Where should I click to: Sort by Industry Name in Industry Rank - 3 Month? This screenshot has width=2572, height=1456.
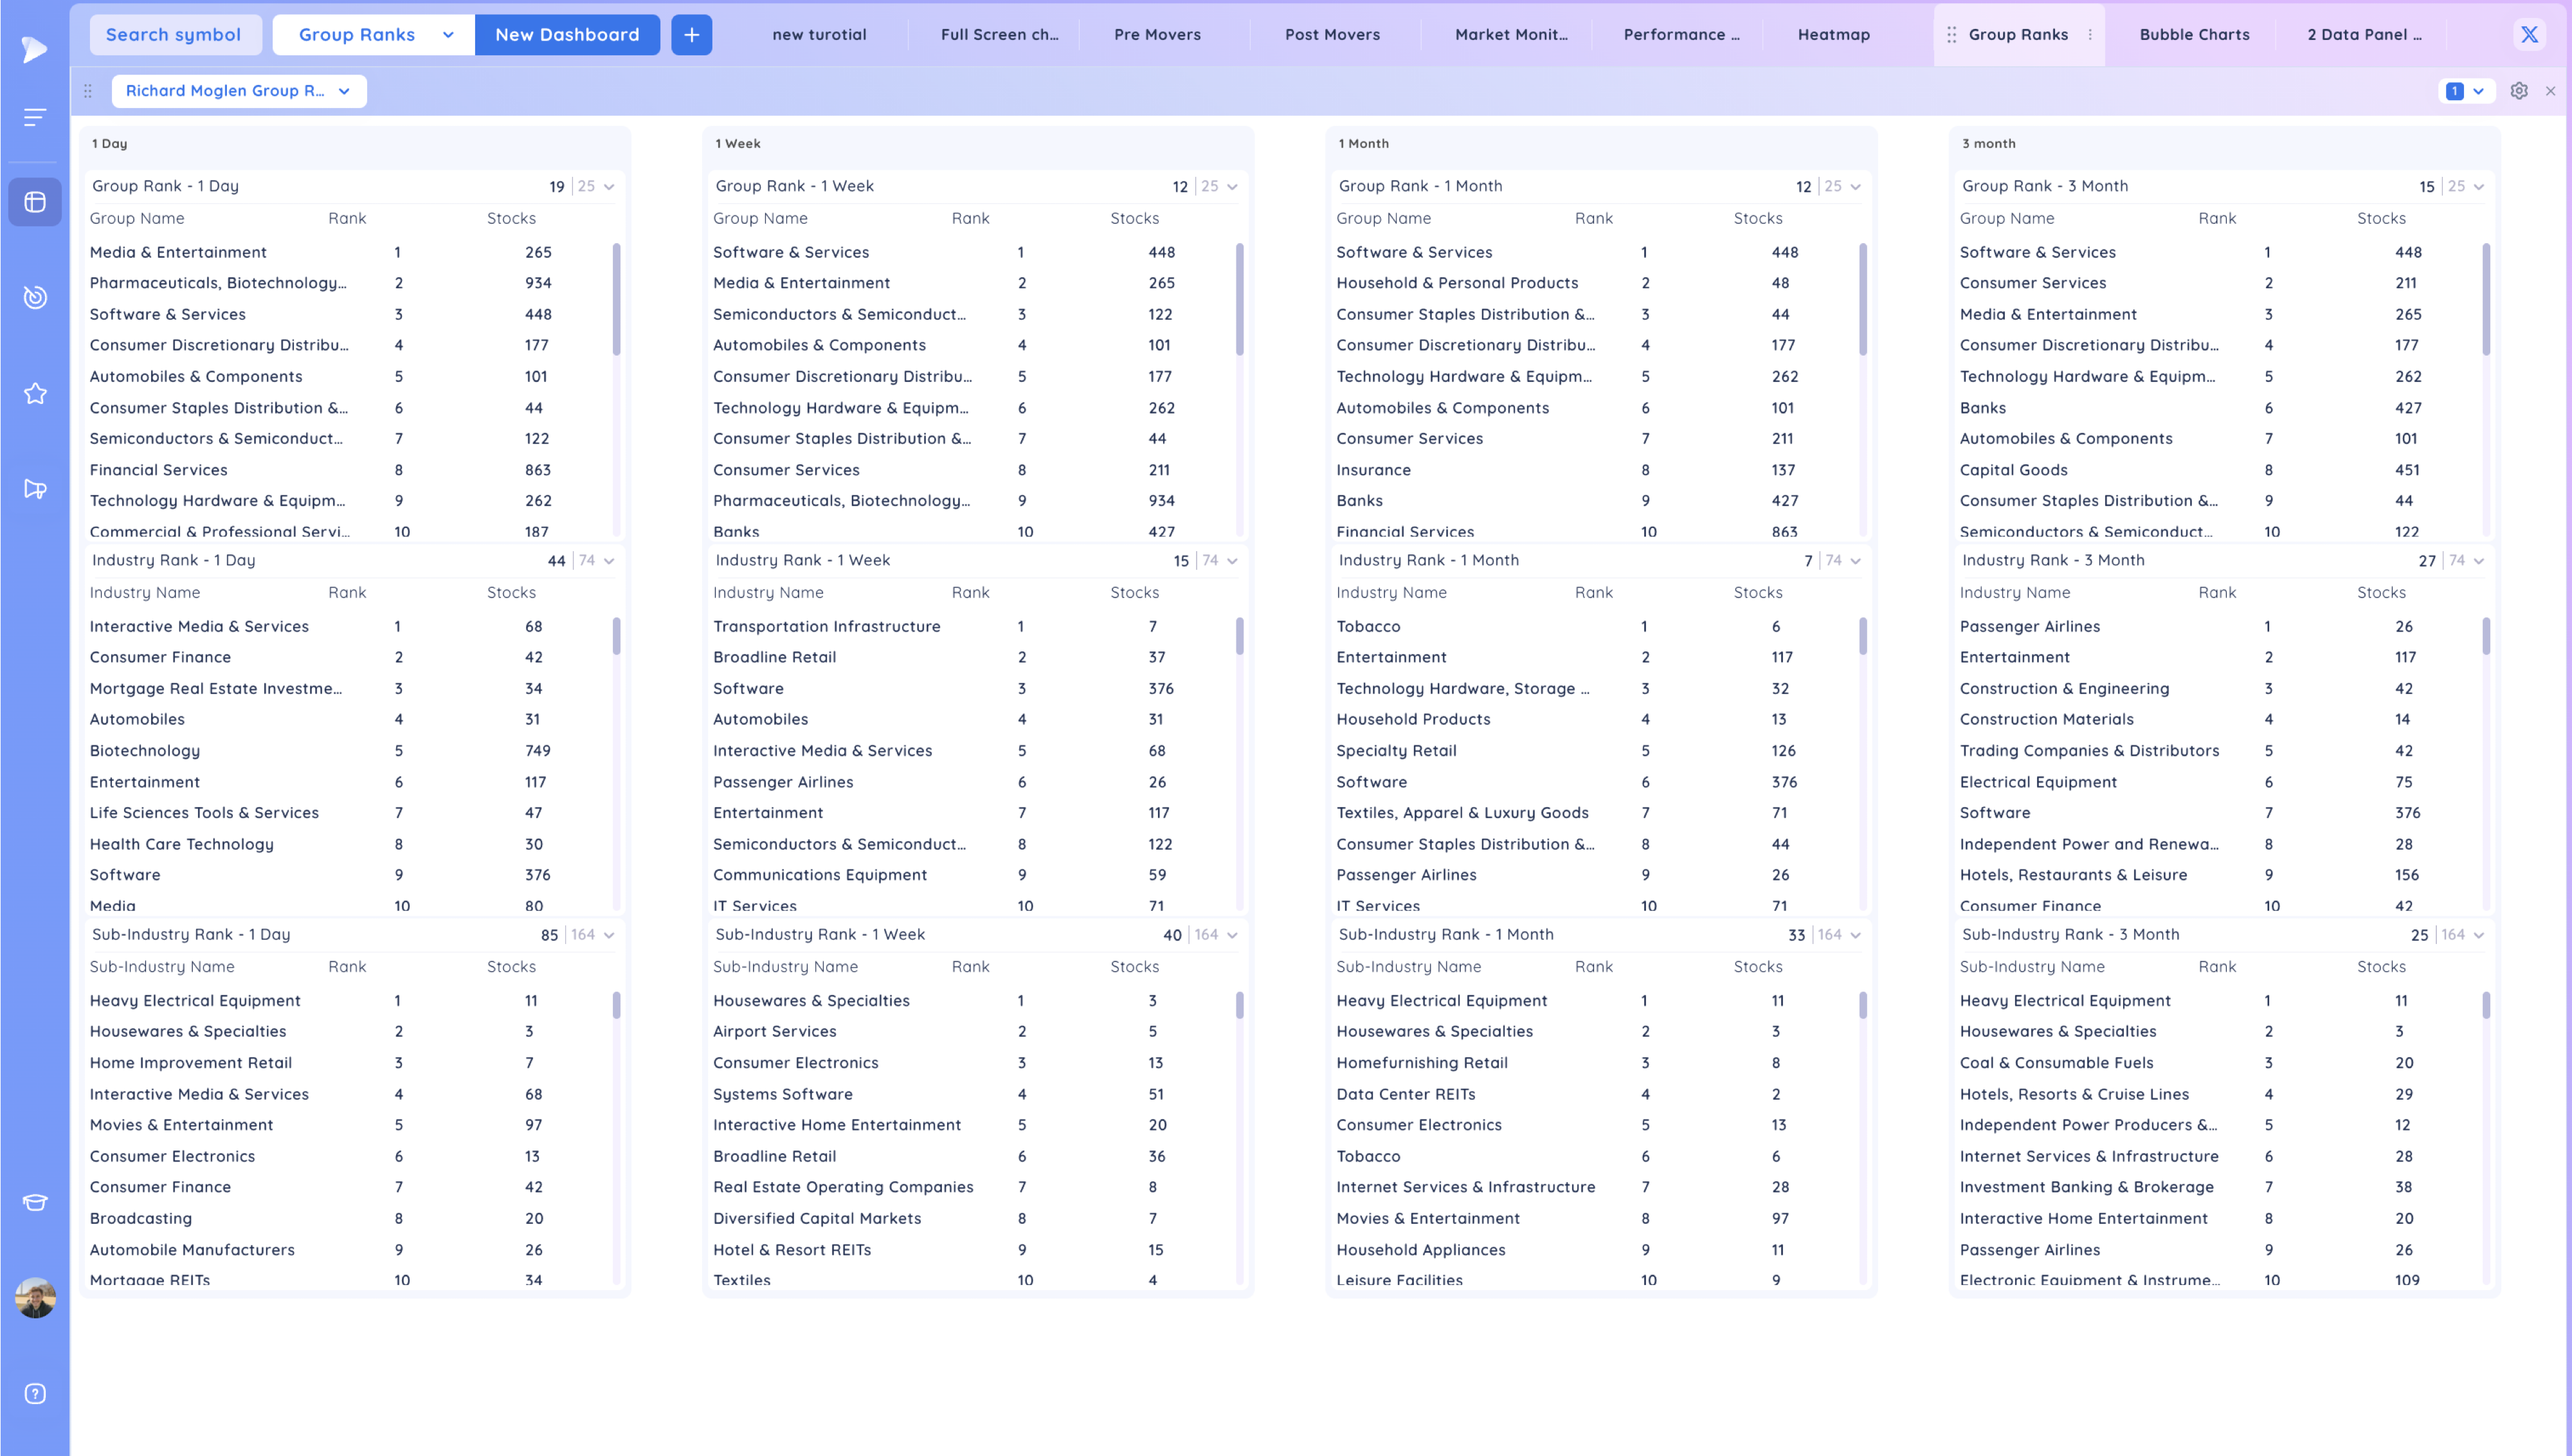point(2015,593)
